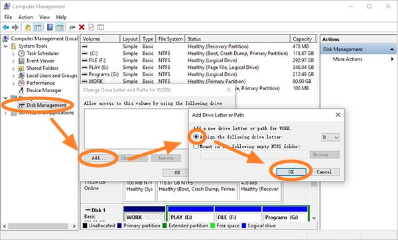Toggle the Show/Hide Action Pane icon
This screenshot has width=398, height=240.
click(60, 27)
